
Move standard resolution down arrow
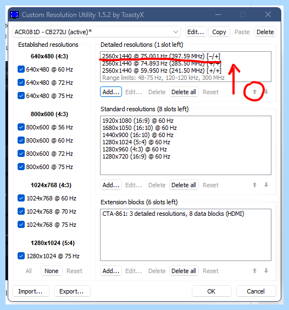tap(266, 185)
